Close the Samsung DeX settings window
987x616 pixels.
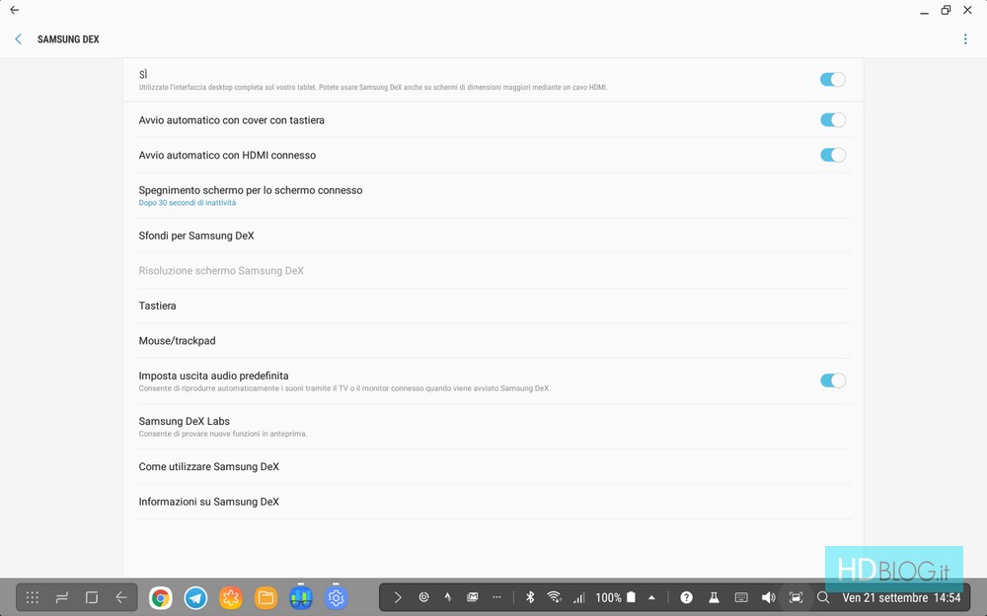tap(967, 10)
